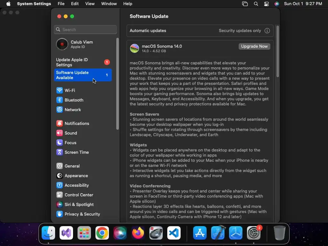Click the automatic updates info icon

click(267, 31)
